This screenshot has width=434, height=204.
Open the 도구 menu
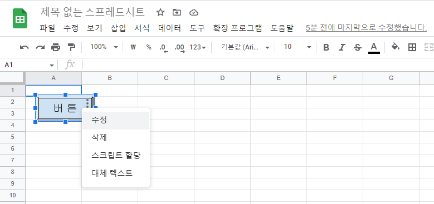[x=197, y=28]
